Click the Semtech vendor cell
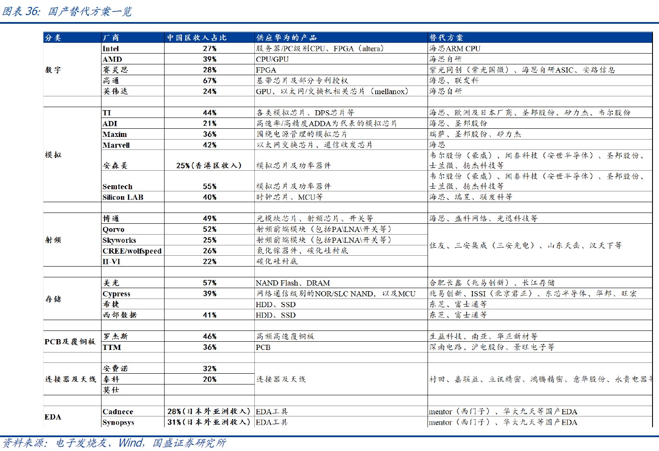The image size is (659, 451). (x=133, y=181)
